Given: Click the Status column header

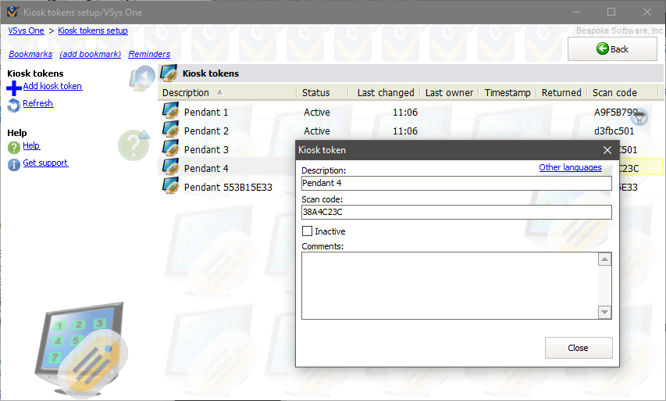Looking at the screenshot, I should pyautogui.click(x=316, y=92).
